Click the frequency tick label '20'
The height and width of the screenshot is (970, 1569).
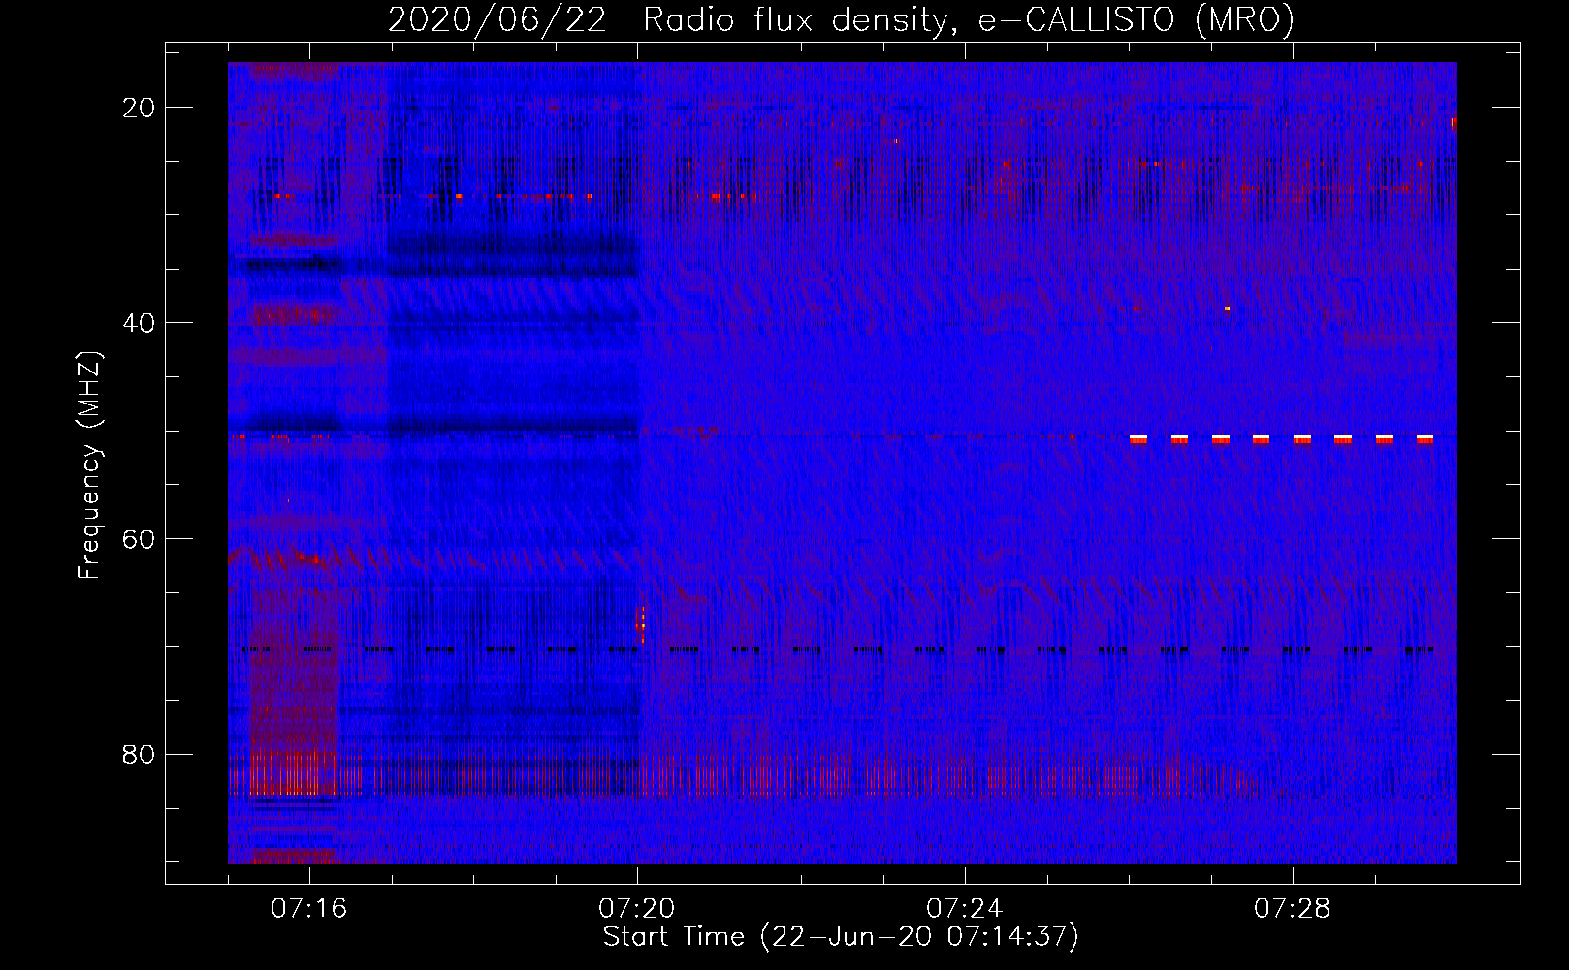[x=140, y=108]
